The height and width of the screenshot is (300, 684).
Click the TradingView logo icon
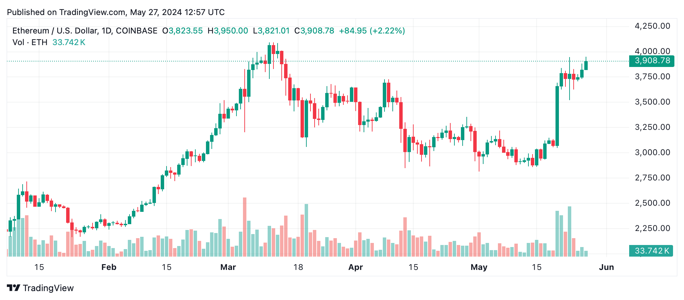(x=14, y=288)
